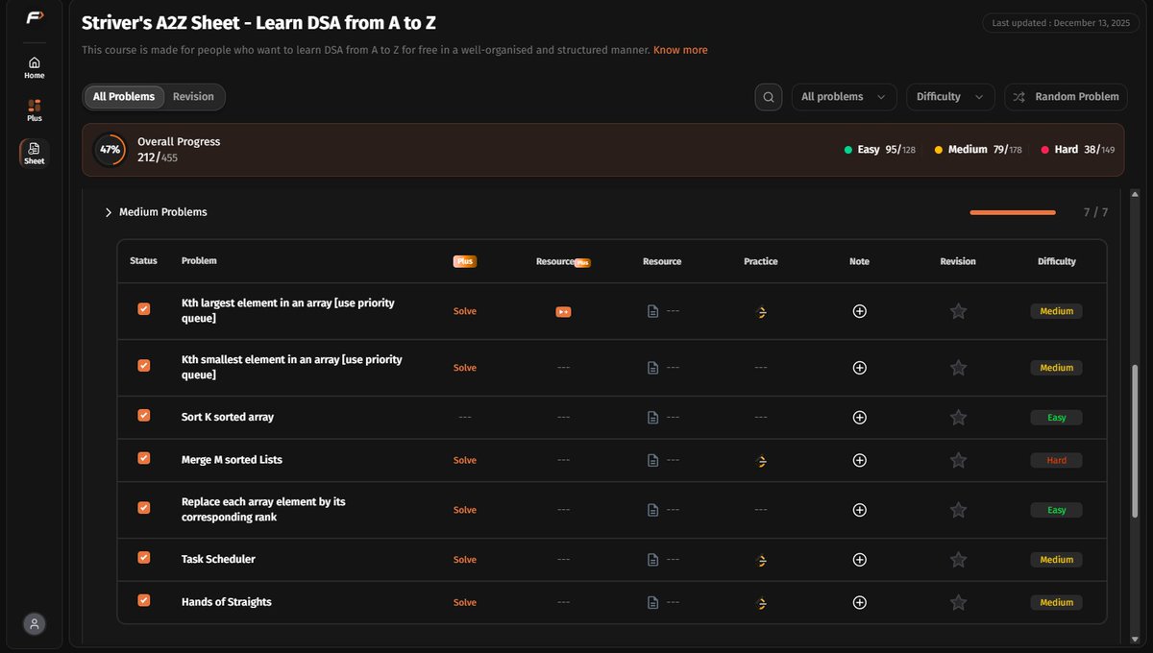Screen dimensions: 1153x653
Task: Click Solve for Hands of Straights
Action: click(x=465, y=602)
